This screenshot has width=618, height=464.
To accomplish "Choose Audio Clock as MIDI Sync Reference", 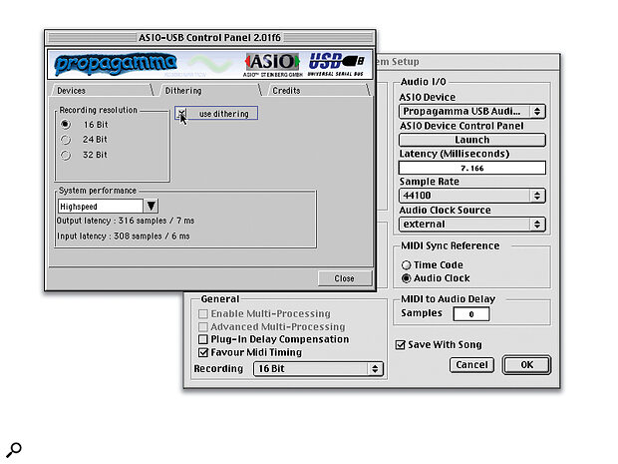I will 406,278.
